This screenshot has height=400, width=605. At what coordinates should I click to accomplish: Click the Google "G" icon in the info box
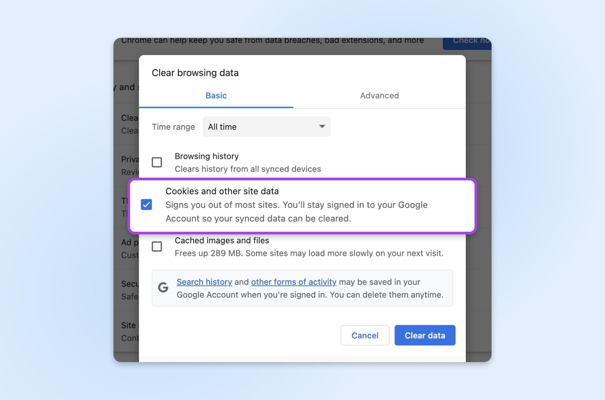163,287
